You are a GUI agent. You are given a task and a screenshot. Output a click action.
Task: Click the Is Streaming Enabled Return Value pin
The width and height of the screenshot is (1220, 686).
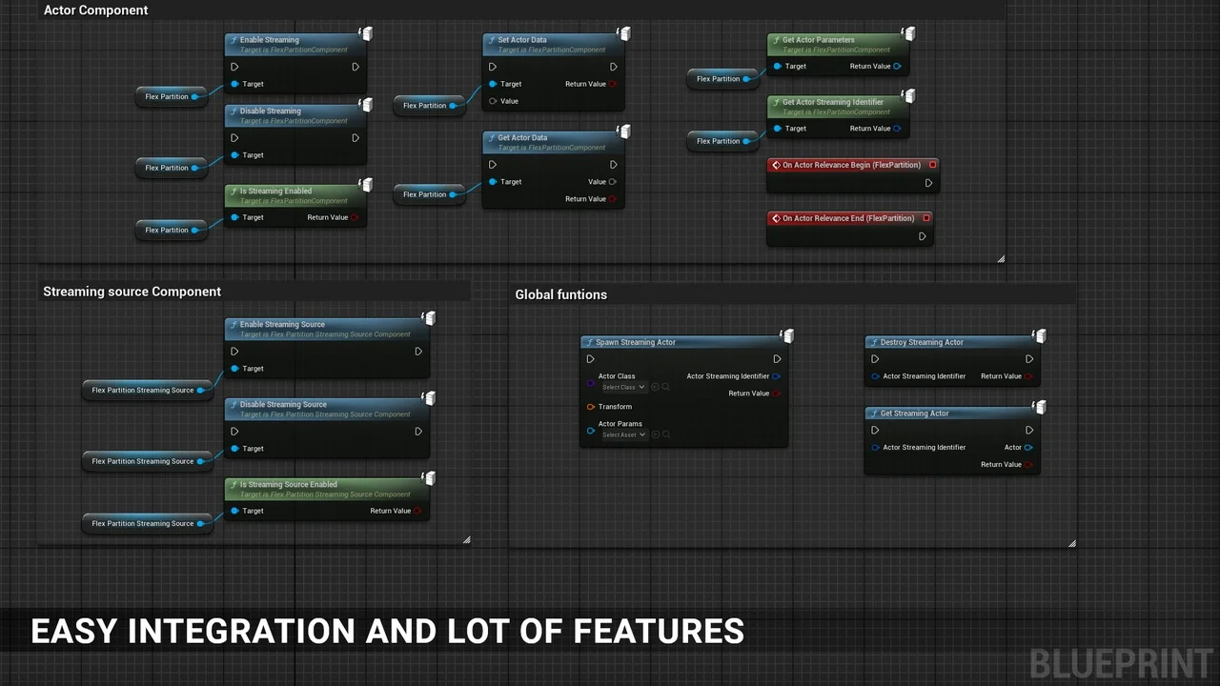tap(355, 217)
